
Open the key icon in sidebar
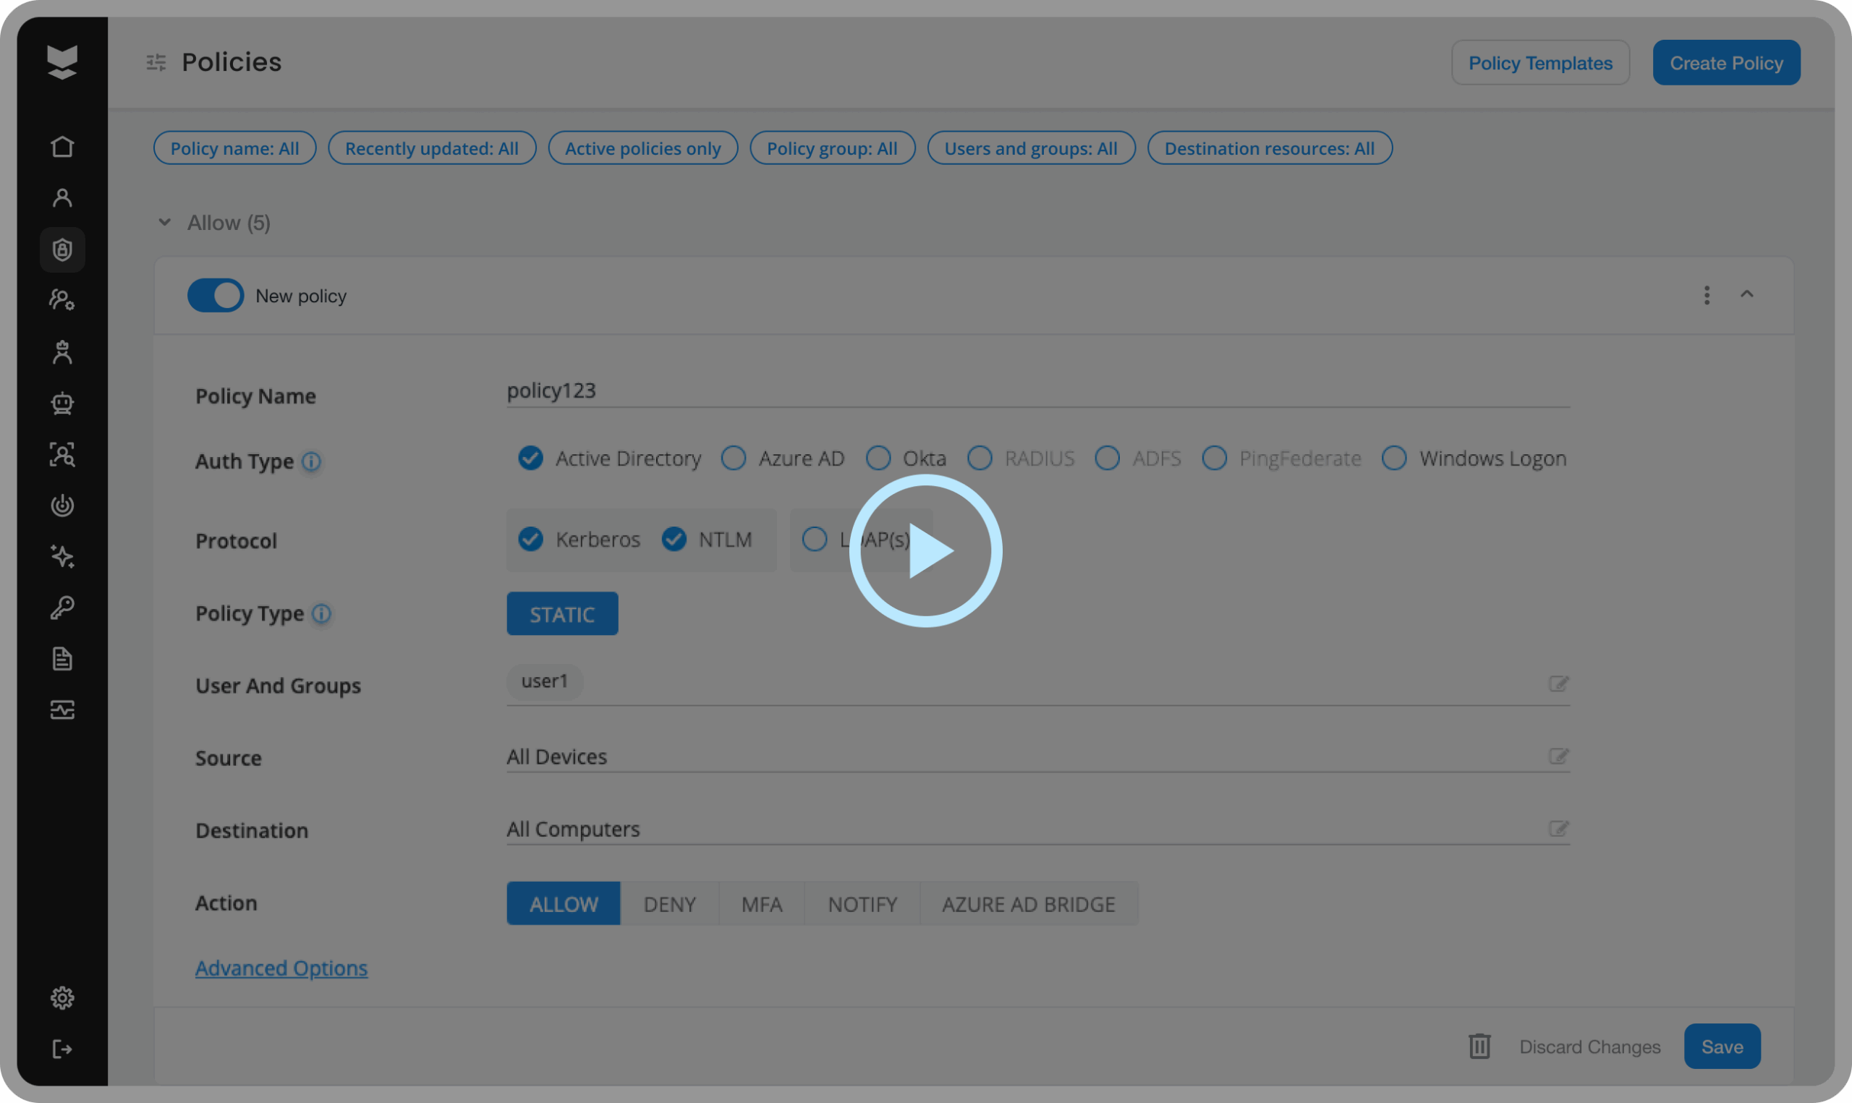click(62, 608)
